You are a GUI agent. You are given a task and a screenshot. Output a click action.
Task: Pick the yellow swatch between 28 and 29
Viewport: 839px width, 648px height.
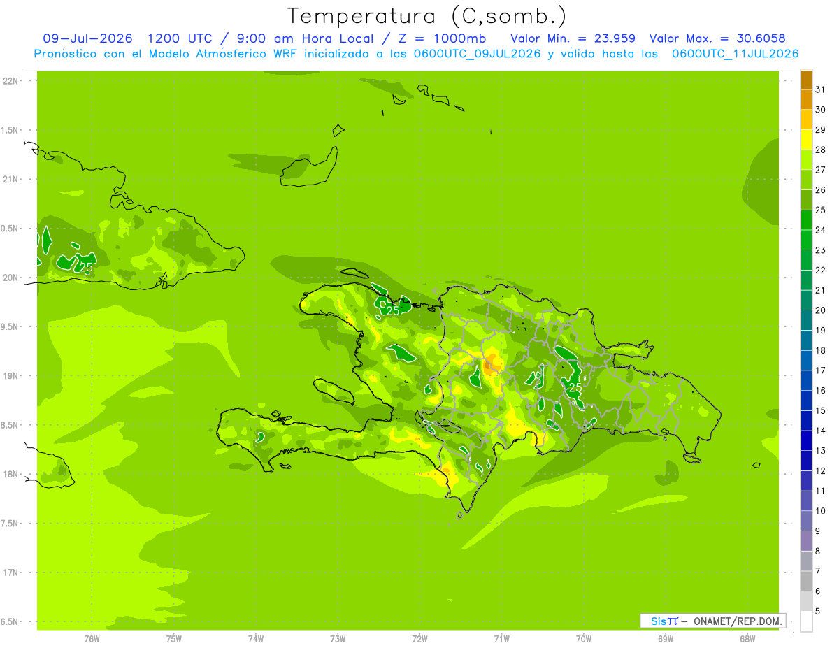coord(806,140)
